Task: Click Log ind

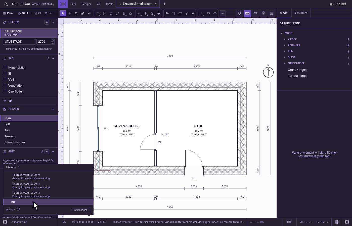Action: click(x=338, y=4)
